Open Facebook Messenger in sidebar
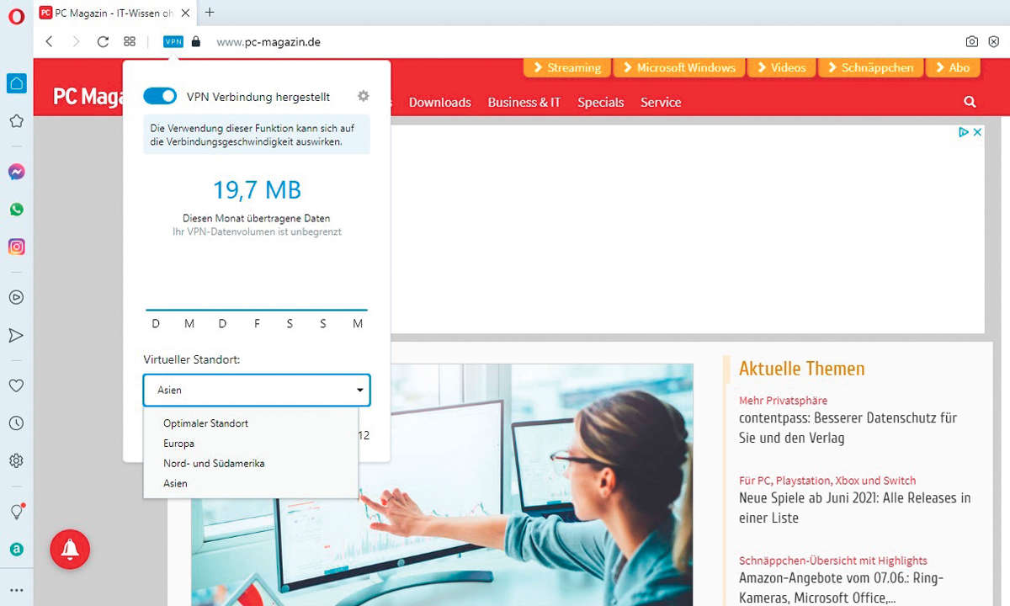1010x606 pixels. [16, 172]
